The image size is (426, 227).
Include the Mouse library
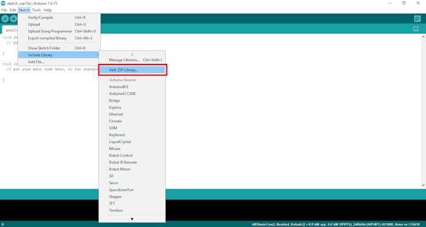(132, 149)
